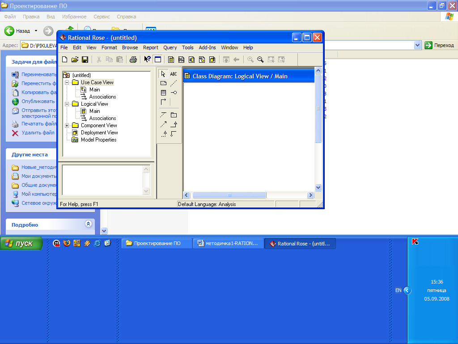Select the Generalization arrow tool

coord(174,125)
